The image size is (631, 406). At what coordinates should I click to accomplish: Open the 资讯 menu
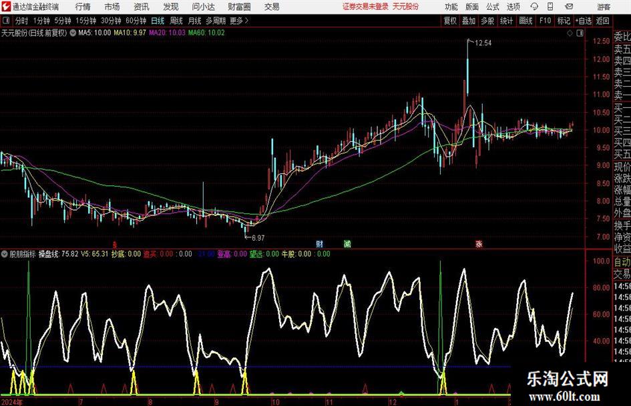tap(142, 7)
